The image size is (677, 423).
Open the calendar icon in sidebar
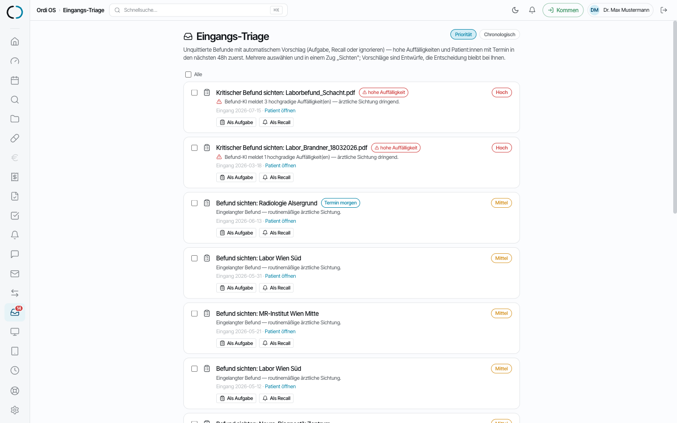tap(15, 80)
